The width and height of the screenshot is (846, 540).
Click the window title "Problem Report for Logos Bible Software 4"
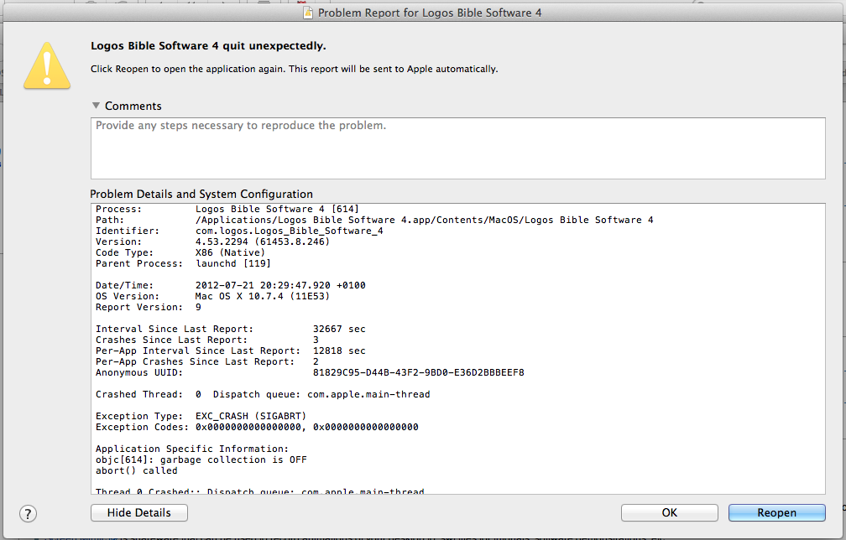click(430, 13)
